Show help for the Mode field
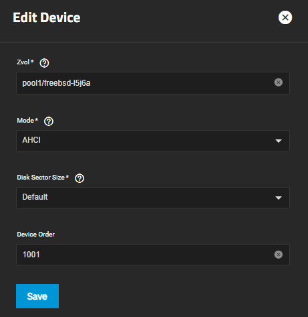The image size is (308, 317). 49,121
